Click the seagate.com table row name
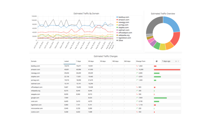Image resolution: width=210 pixels, height=116 pixels. click(x=35, y=94)
